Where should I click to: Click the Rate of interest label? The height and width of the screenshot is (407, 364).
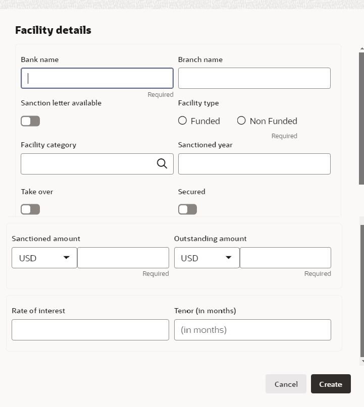tap(38, 311)
